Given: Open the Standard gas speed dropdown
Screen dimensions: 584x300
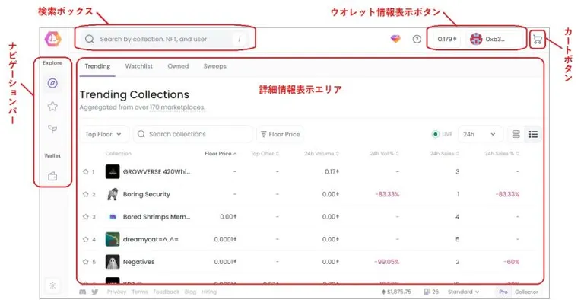Looking at the screenshot, I should point(463,292).
